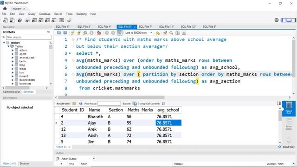This screenshot has height=167, width=297.
Task: Create a new schema icon
Action: pyautogui.click(x=28, y=20)
